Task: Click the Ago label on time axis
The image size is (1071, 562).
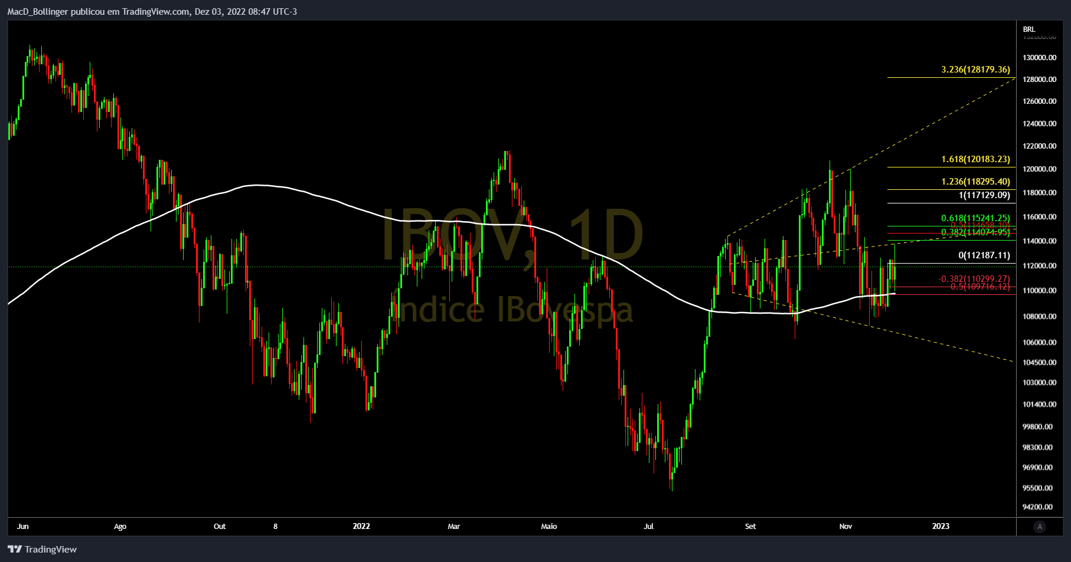Action: click(x=120, y=526)
